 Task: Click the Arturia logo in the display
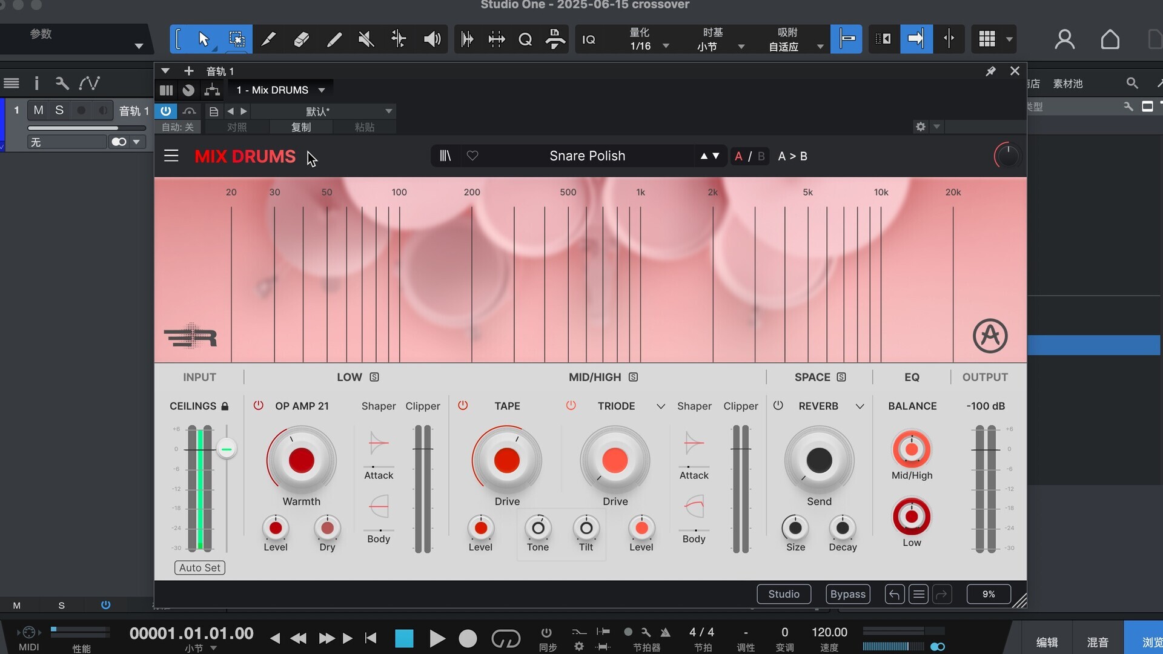click(x=990, y=335)
